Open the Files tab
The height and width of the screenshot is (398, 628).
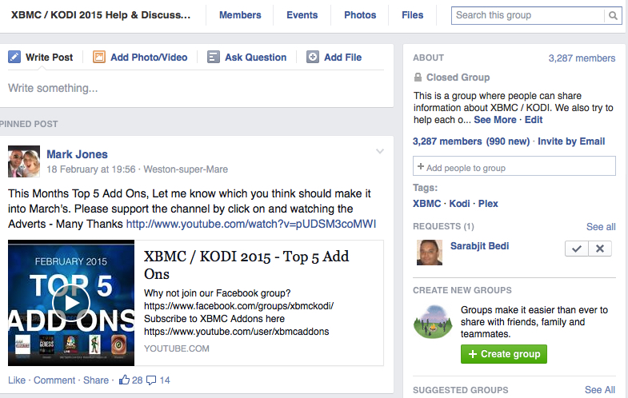pos(413,15)
